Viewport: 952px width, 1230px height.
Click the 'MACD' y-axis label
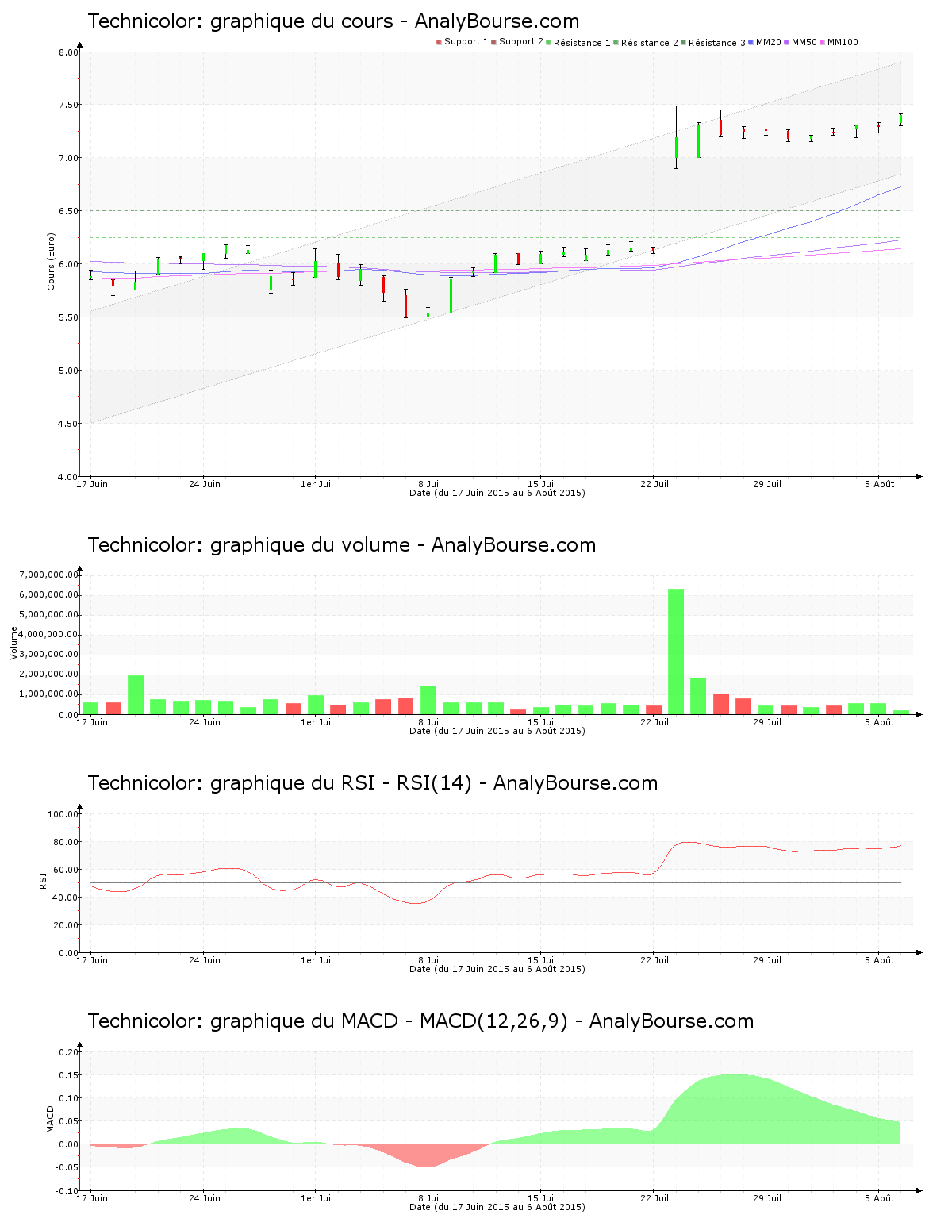click(x=50, y=1119)
